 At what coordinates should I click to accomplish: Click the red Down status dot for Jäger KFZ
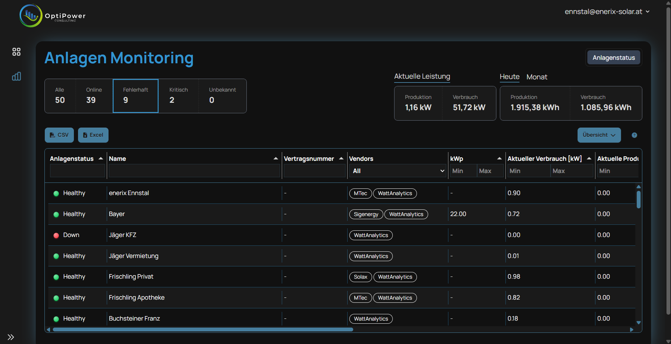(56, 235)
